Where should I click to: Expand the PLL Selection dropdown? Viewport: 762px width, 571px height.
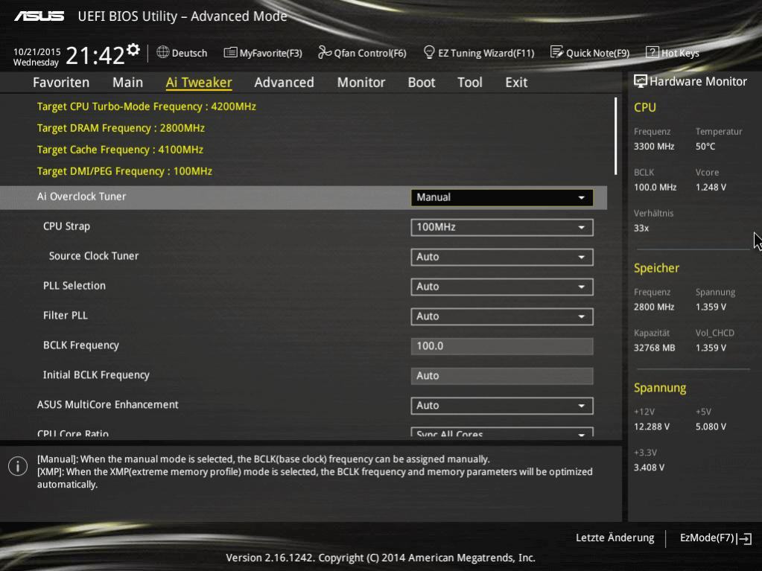(502, 287)
